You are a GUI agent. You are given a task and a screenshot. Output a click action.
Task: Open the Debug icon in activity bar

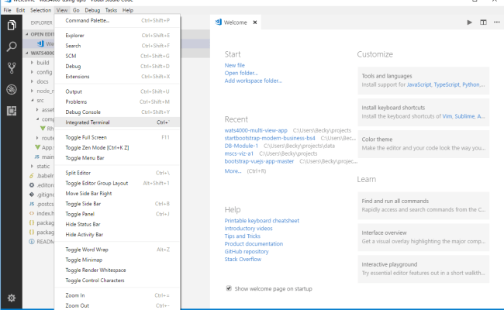tap(12, 89)
